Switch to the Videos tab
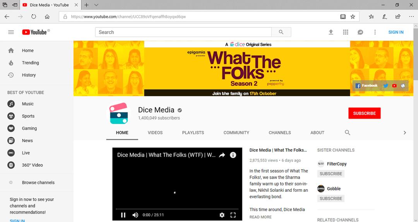This screenshot has width=418, height=222. pos(155,133)
